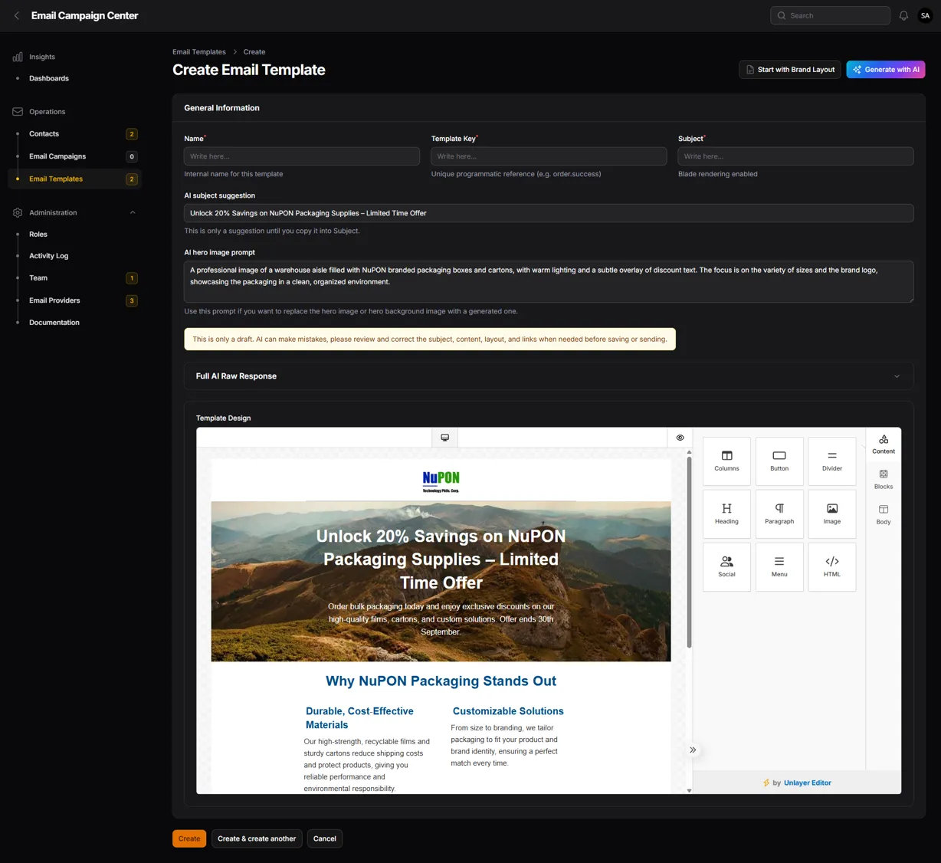
Task: Click the orange Create button
Action: [189, 838]
